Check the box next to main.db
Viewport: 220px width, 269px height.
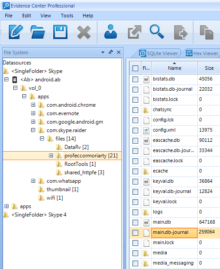tap(135, 222)
